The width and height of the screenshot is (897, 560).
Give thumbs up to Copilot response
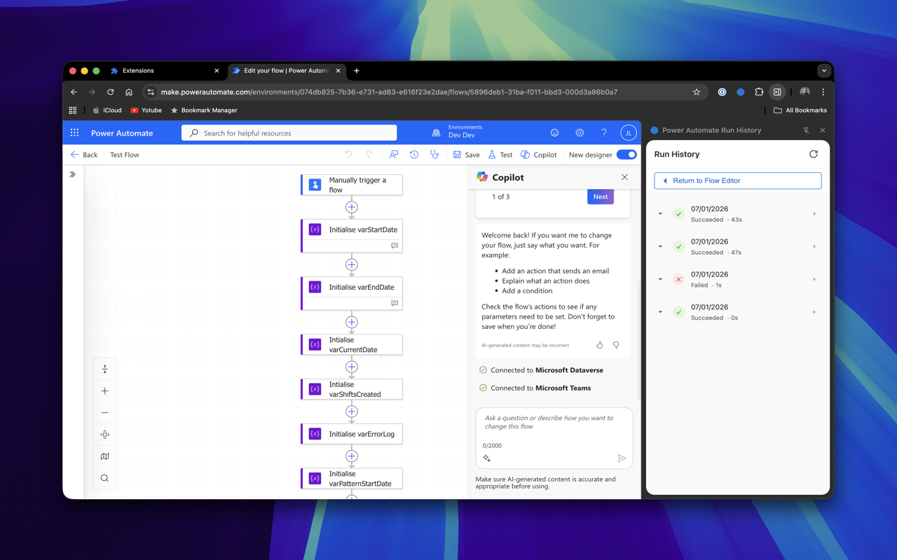pyautogui.click(x=600, y=345)
